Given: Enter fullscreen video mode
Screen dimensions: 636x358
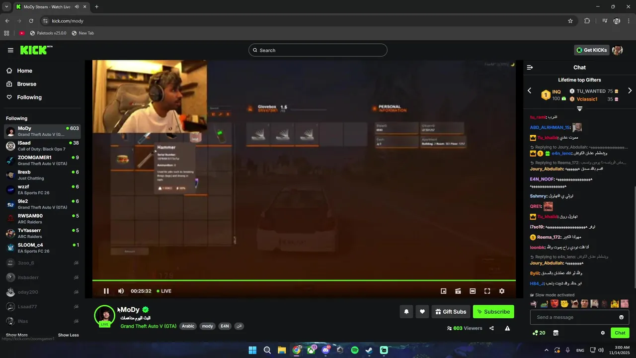Looking at the screenshot, I should [x=487, y=291].
